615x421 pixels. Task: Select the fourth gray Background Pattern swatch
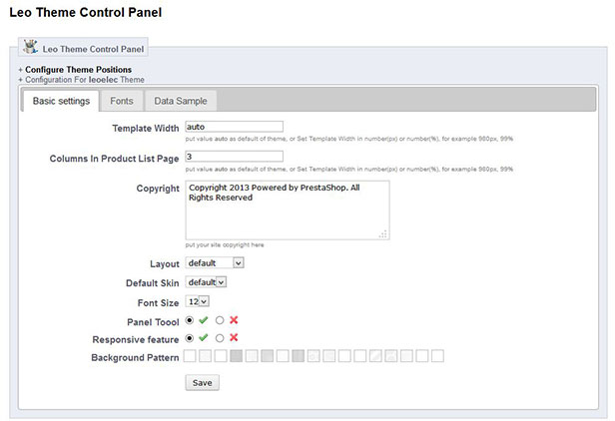(x=236, y=356)
